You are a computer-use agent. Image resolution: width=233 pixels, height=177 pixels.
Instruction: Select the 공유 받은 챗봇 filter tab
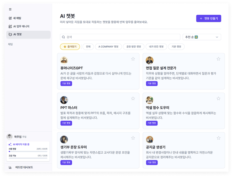(x=134, y=47)
